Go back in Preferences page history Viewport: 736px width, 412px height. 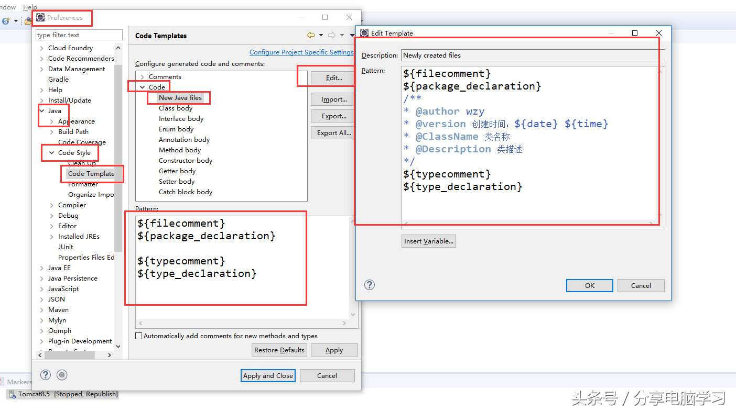(311, 35)
